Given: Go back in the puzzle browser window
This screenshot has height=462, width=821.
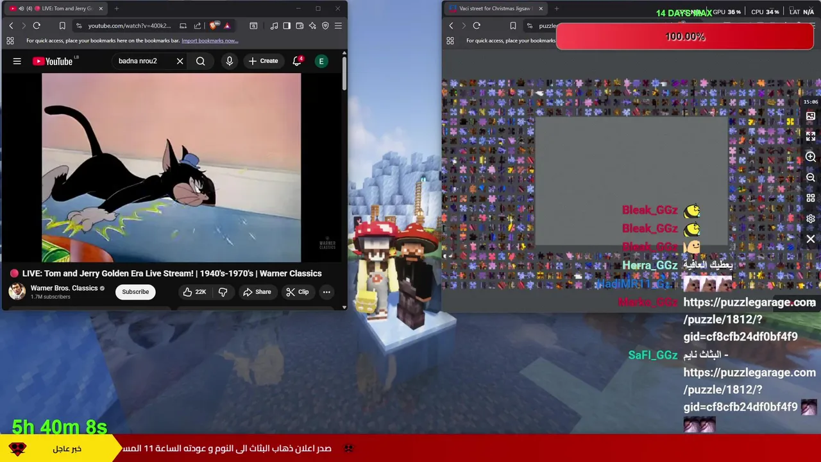Looking at the screenshot, I should 451,26.
